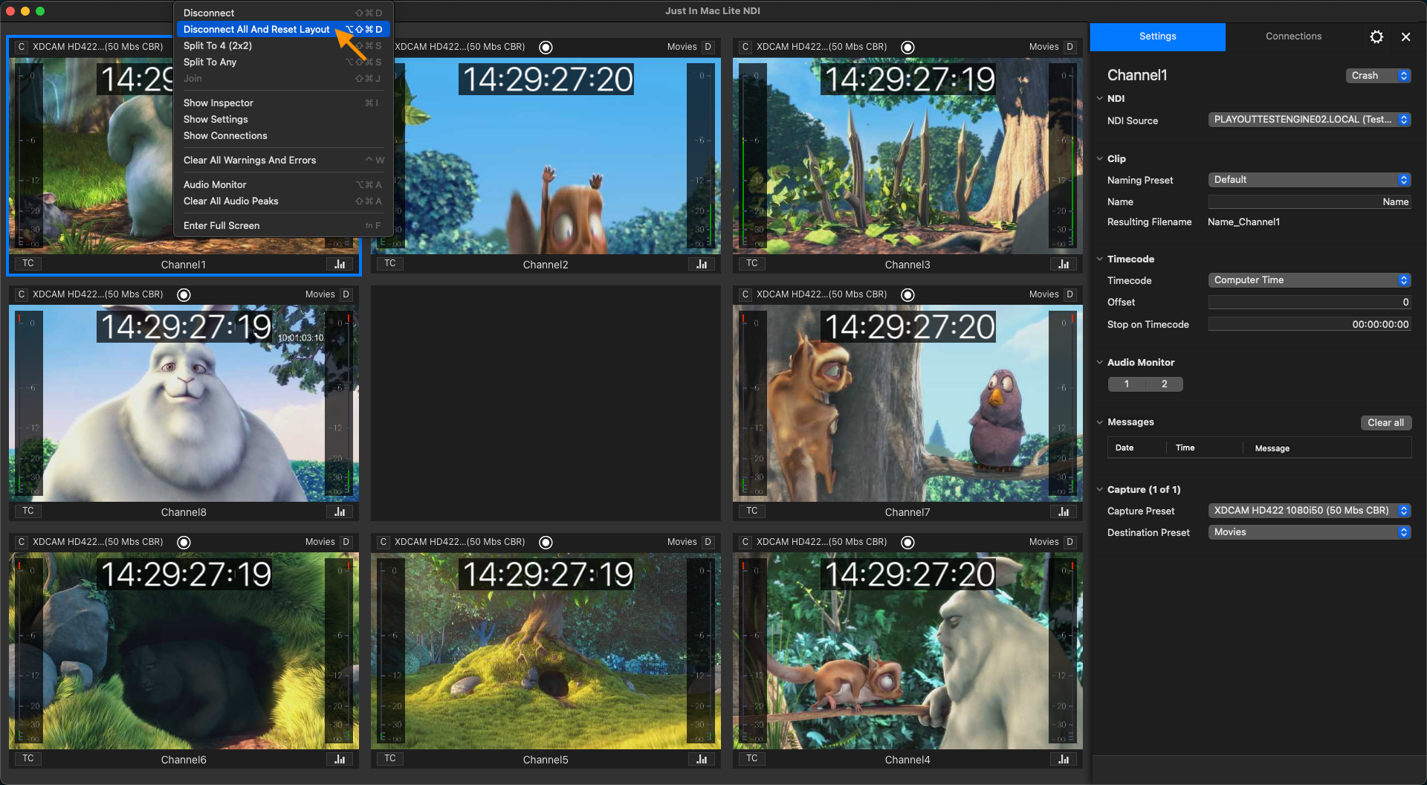
Task: Open the Crash dropdown next to Channel1
Action: [1378, 76]
